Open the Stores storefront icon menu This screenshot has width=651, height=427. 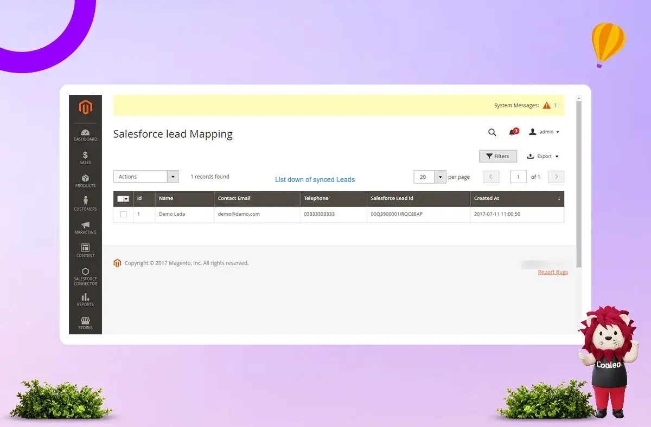point(85,323)
